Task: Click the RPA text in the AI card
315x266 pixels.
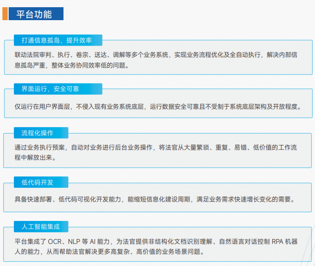Action: click(276, 242)
